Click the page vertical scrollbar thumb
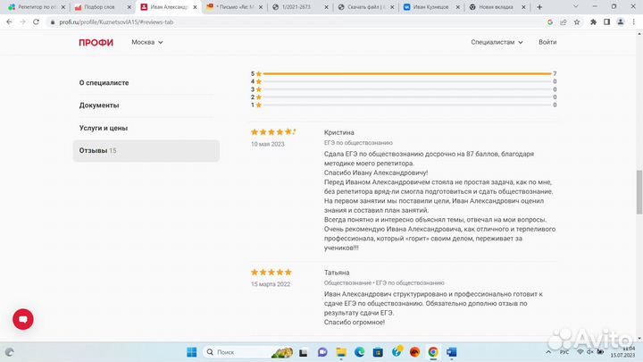 tap(639, 191)
